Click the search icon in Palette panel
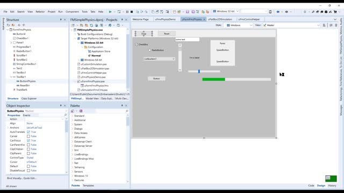This screenshot has width=344, height=193. pyautogui.click(x=127, y=111)
